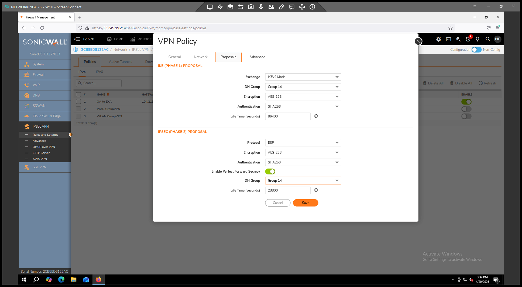Close the VPN Policy dialog with X
The image size is (522, 287).
coord(418,41)
